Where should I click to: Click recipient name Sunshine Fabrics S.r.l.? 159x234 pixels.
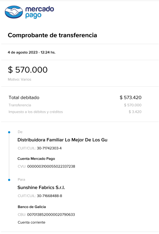click(41, 187)
